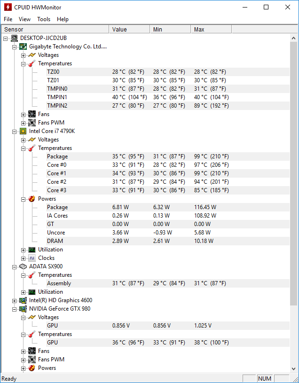299x383 pixels.
Task: Collapse the Intel Core i7 4790K node
Action: click(x=15, y=132)
